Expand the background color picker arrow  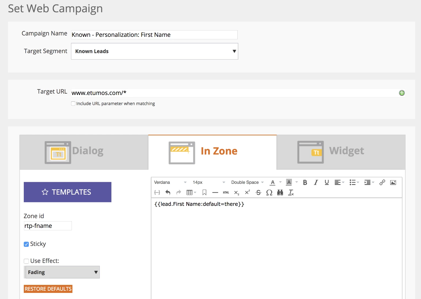pyautogui.click(x=297, y=182)
